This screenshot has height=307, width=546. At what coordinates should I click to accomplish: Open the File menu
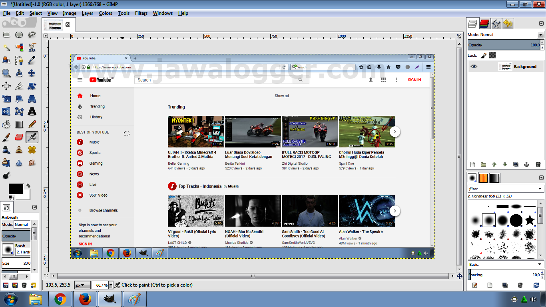point(7,13)
